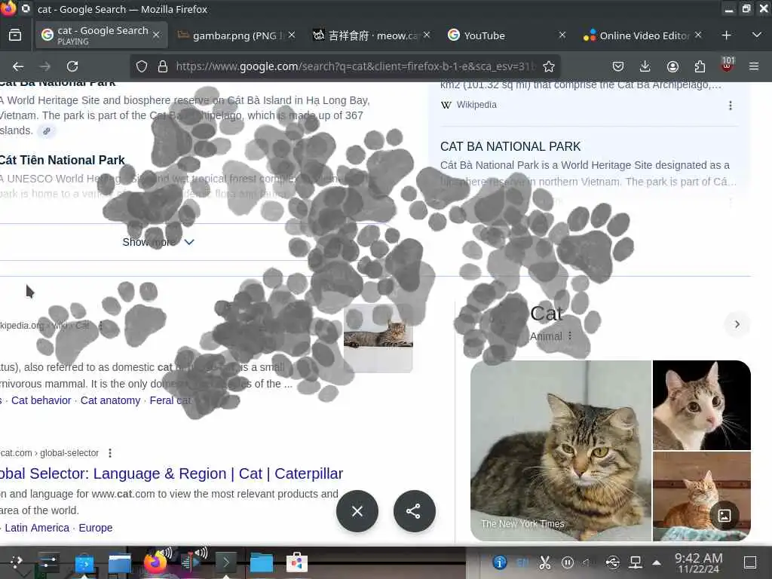772x579 pixels.
Task: Open the CAT BA NATIONAL PARK heading
Action: click(510, 146)
